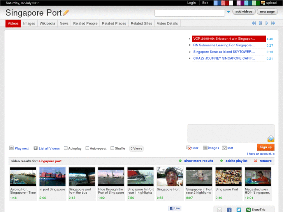Open the sort dropdown icon
This screenshot has width=283, height=212.
coord(224,148)
